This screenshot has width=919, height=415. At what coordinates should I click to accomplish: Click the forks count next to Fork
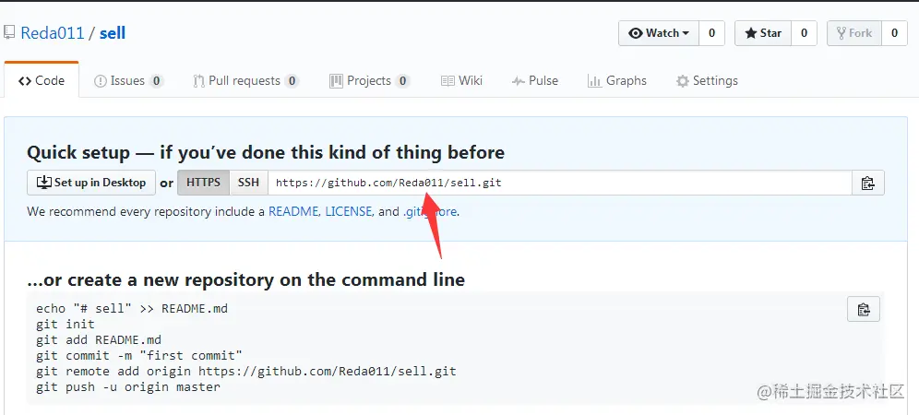pos(894,33)
